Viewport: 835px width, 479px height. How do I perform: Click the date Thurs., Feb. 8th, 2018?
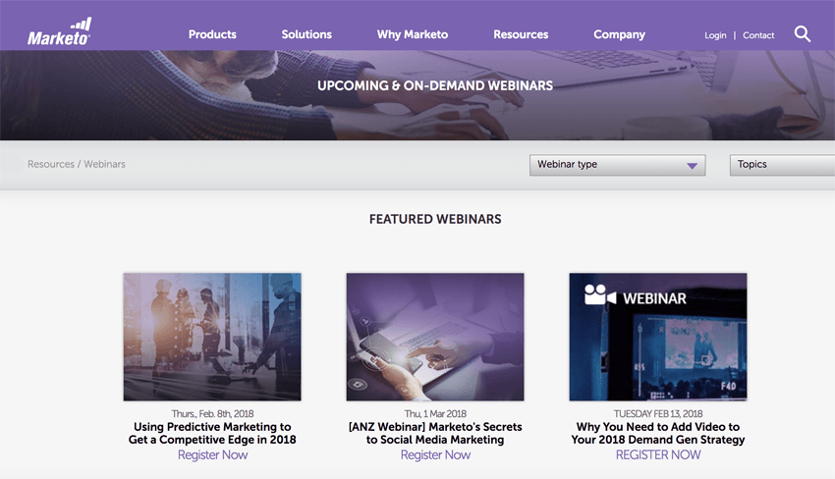click(x=212, y=414)
